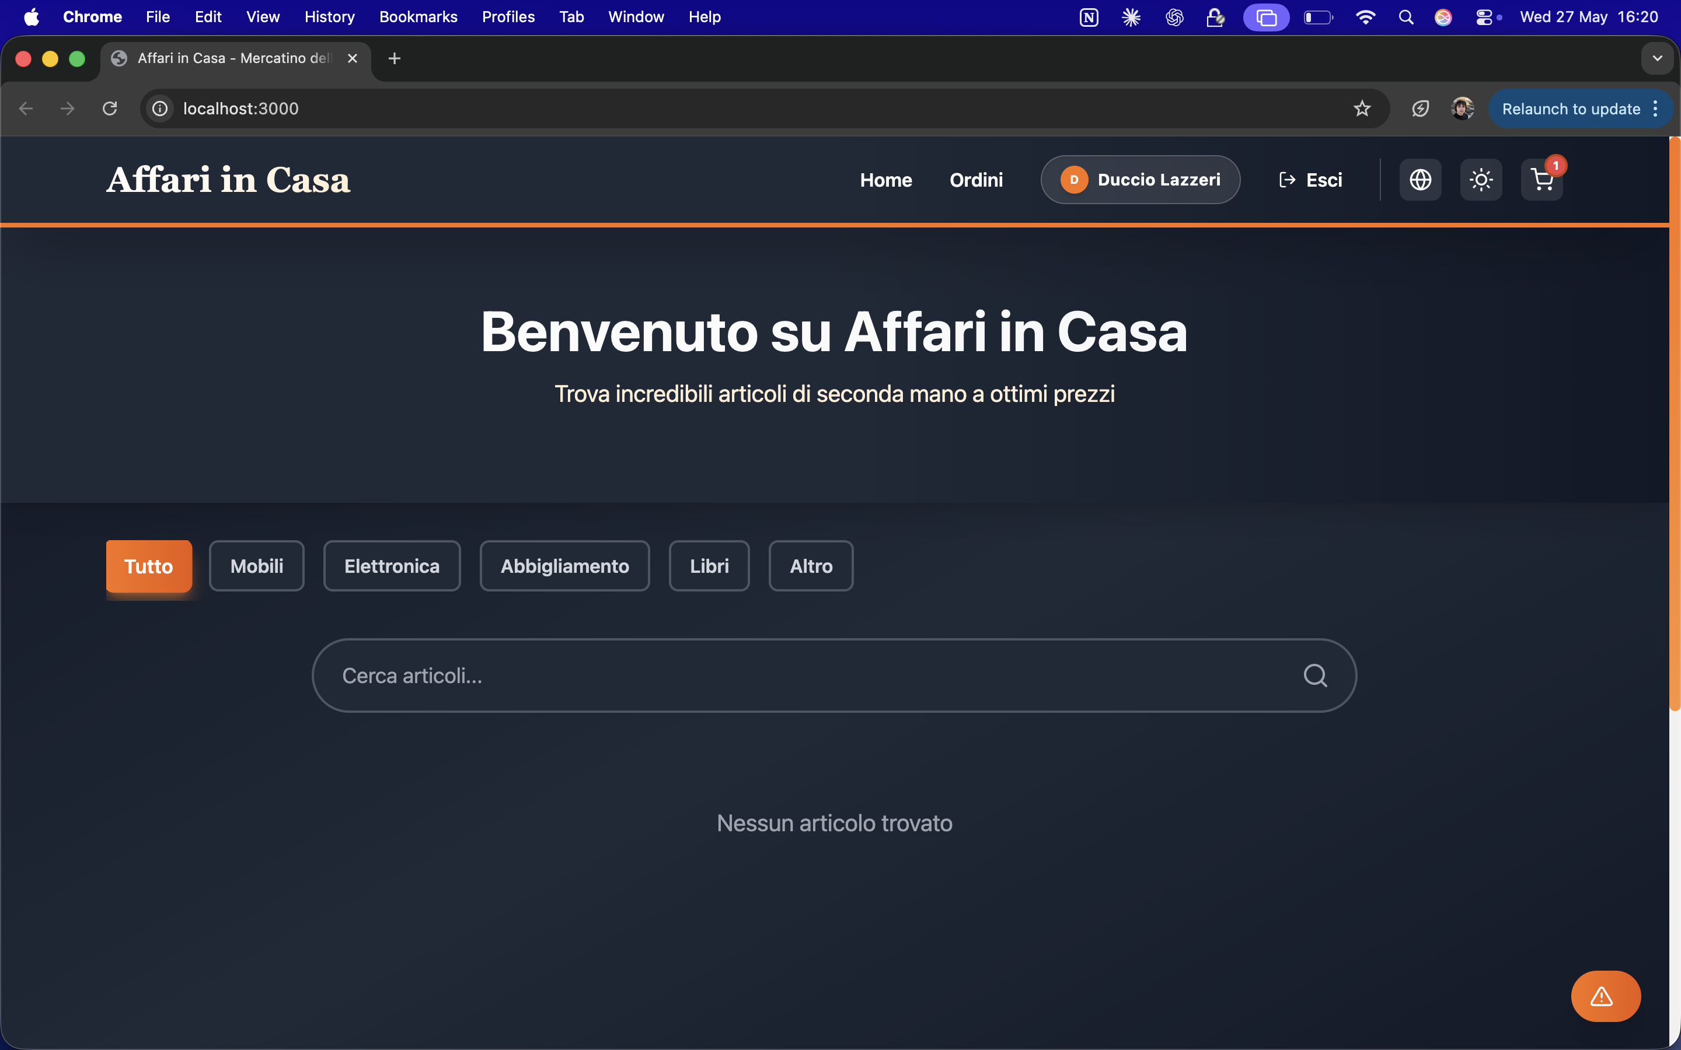The image size is (1681, 1050).
Task: Filter by Libri category
Action: pos(709,566)
